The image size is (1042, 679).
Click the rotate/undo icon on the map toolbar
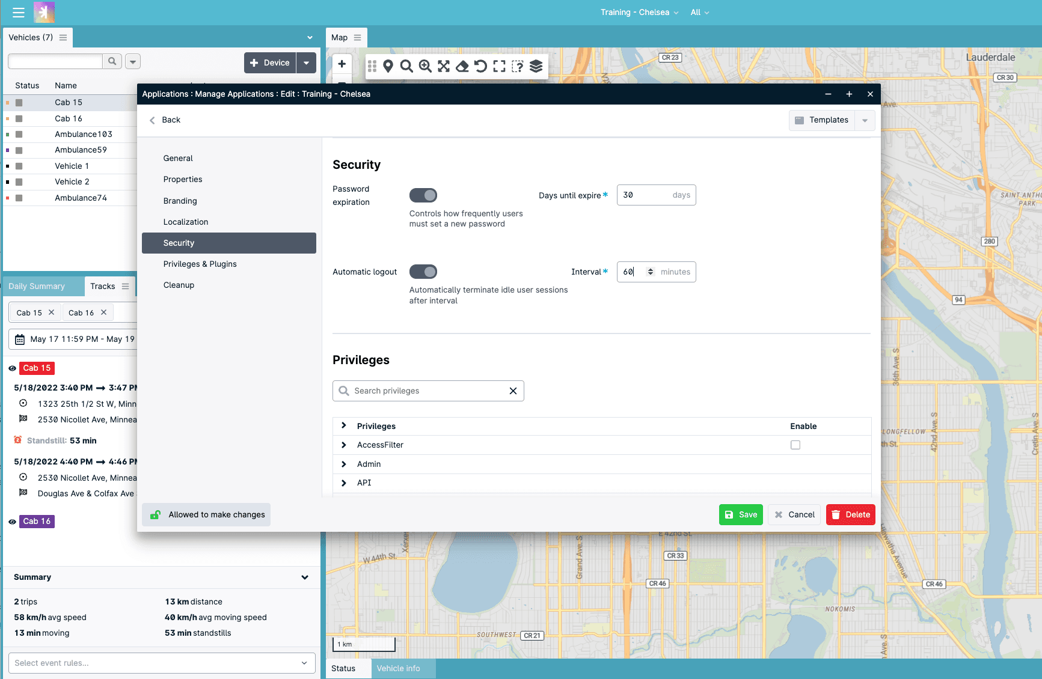tap(480, 66)
